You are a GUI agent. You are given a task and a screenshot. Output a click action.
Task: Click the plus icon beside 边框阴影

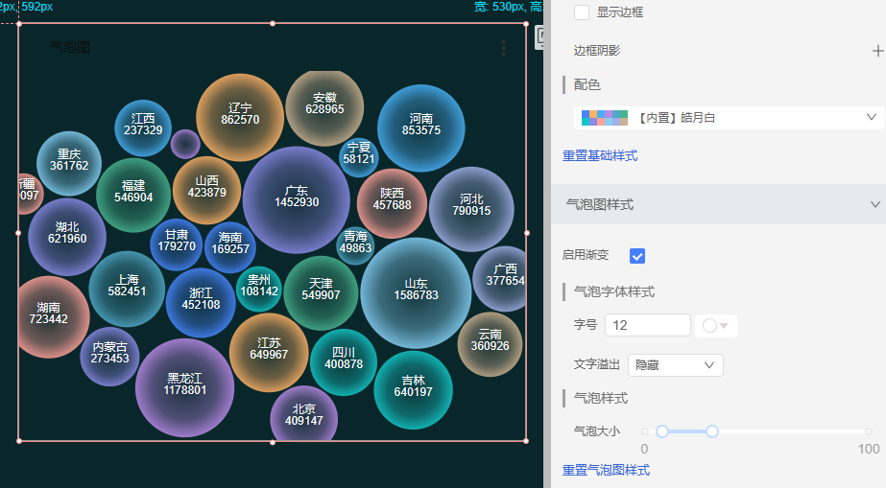click(876, 51)
